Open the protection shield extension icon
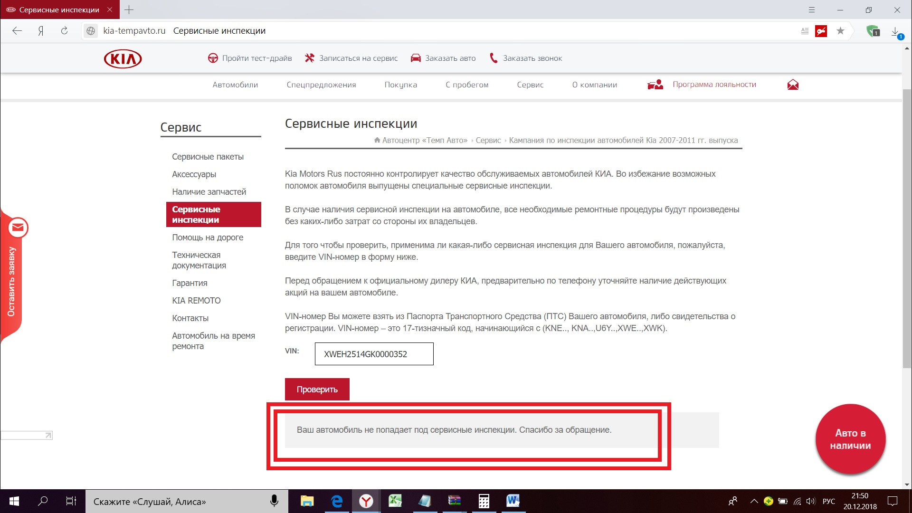 873,31
